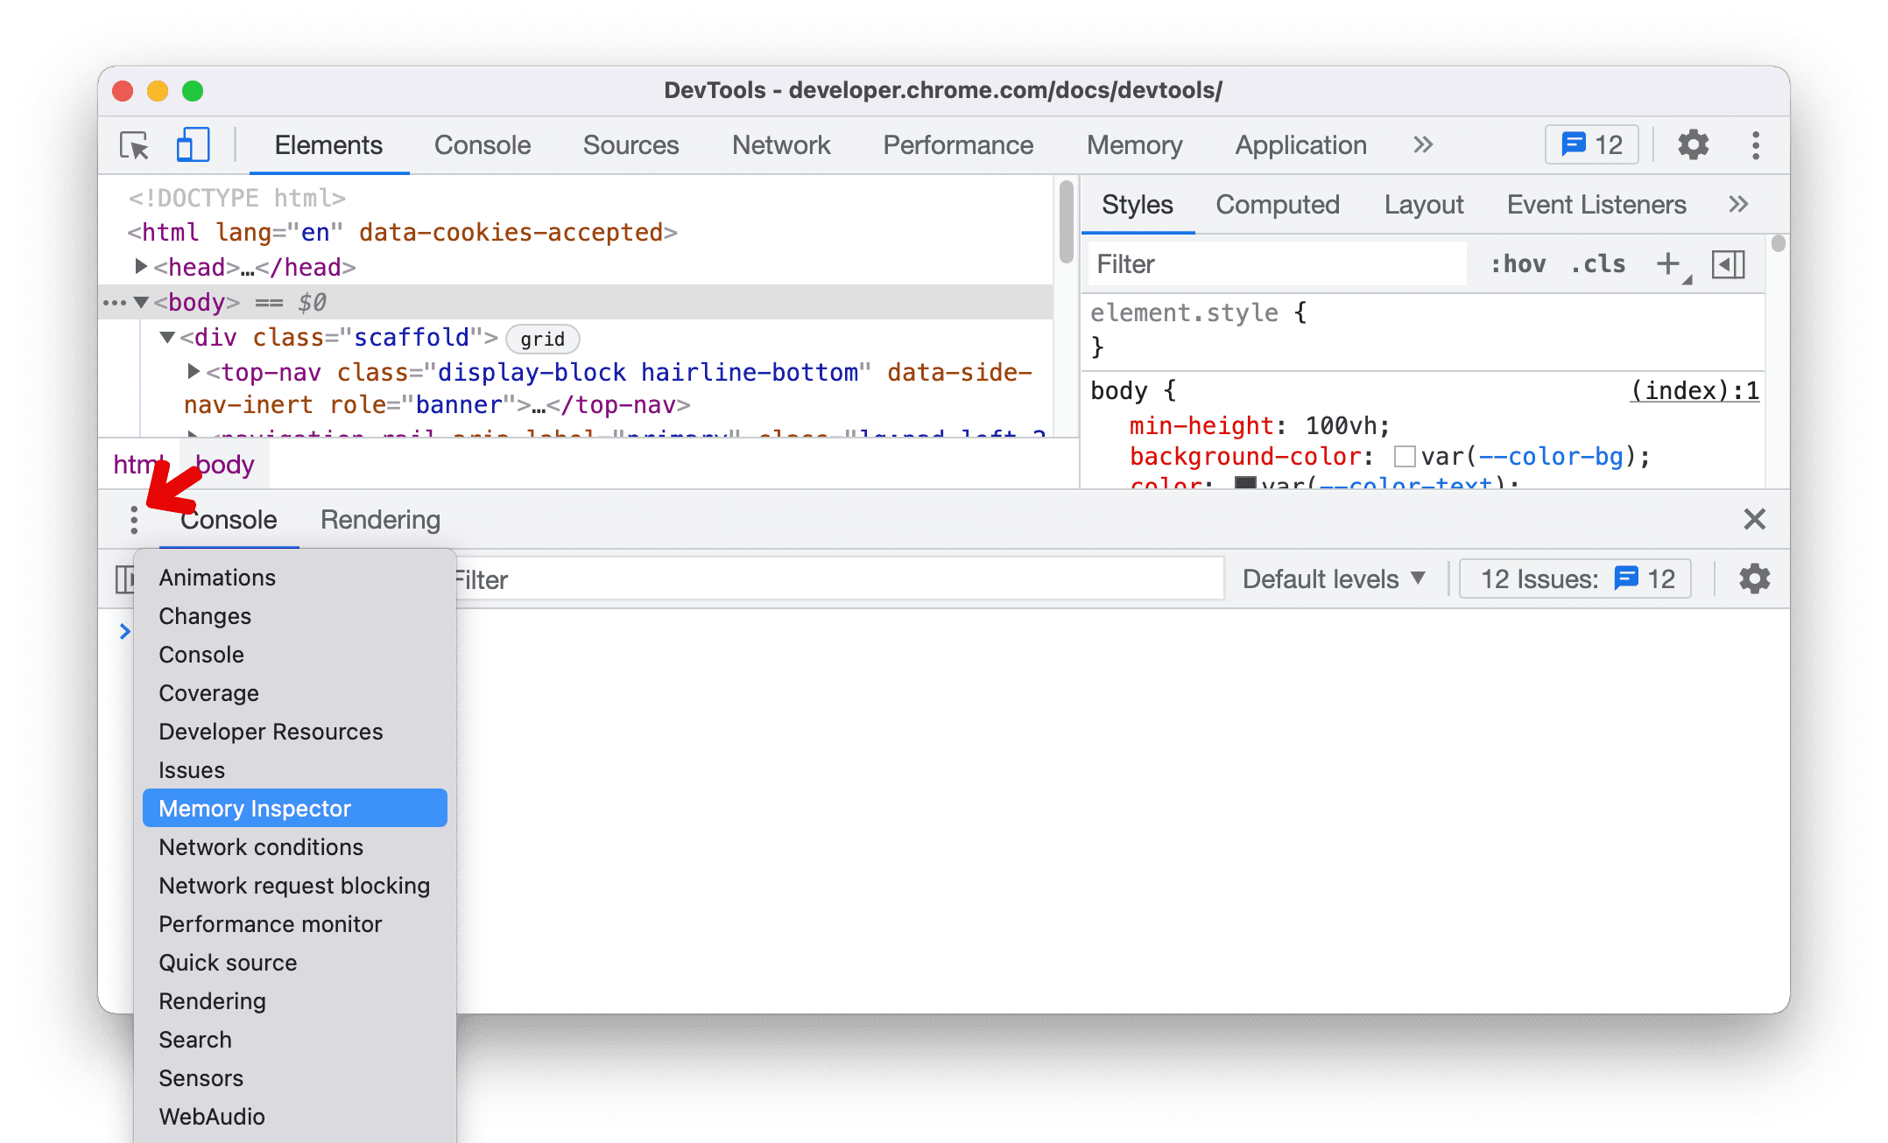This screenshot has height=1143, width=1888.
Task: Click the Console close button
Action: 1753,519
